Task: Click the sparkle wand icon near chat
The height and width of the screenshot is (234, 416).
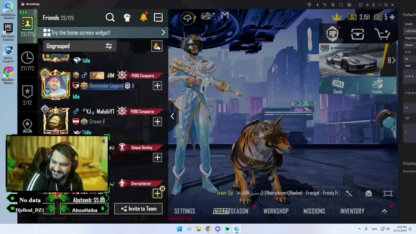Action: [349, 193]
